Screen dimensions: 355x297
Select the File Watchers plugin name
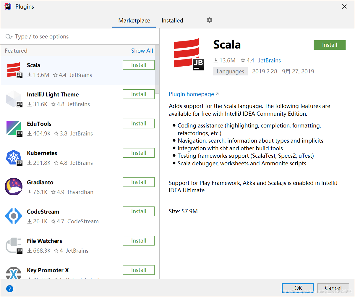tap(44, 241)
